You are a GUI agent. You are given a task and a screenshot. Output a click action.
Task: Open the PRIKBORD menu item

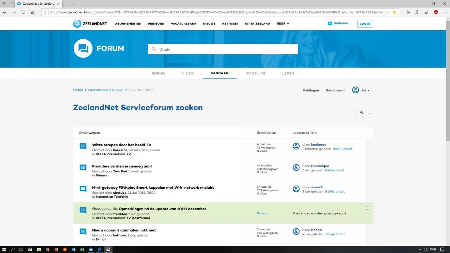point(156,24)
